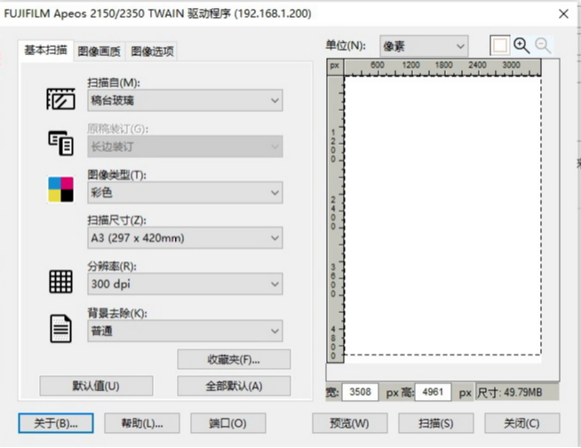The image size is (581, 448).
Task: Click the platen glass scan source icon
Action: click(x=60, y=99)
